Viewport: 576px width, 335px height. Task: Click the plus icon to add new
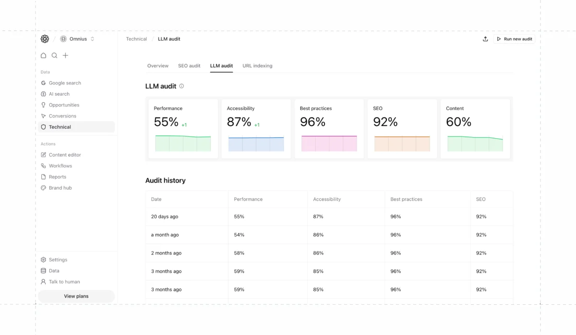[x=66, y=55]
